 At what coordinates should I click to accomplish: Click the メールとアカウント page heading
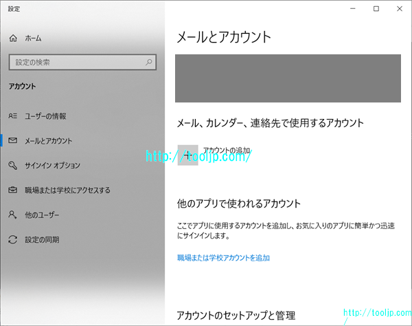point(224,37)
